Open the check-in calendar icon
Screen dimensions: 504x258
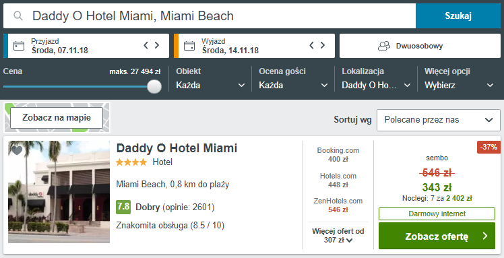[19, 46]
